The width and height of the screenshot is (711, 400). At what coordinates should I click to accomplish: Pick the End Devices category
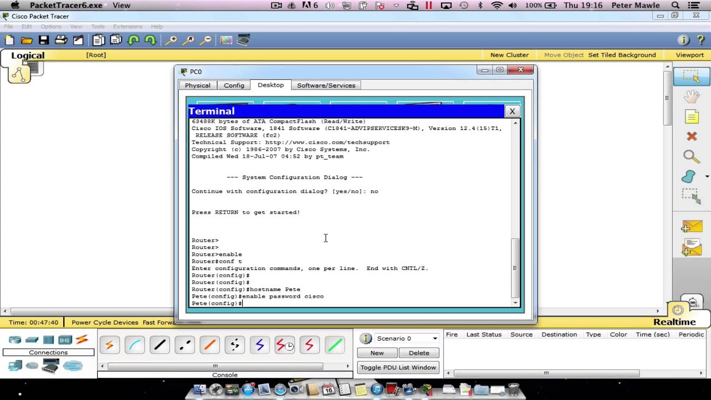tap(15, 366)
